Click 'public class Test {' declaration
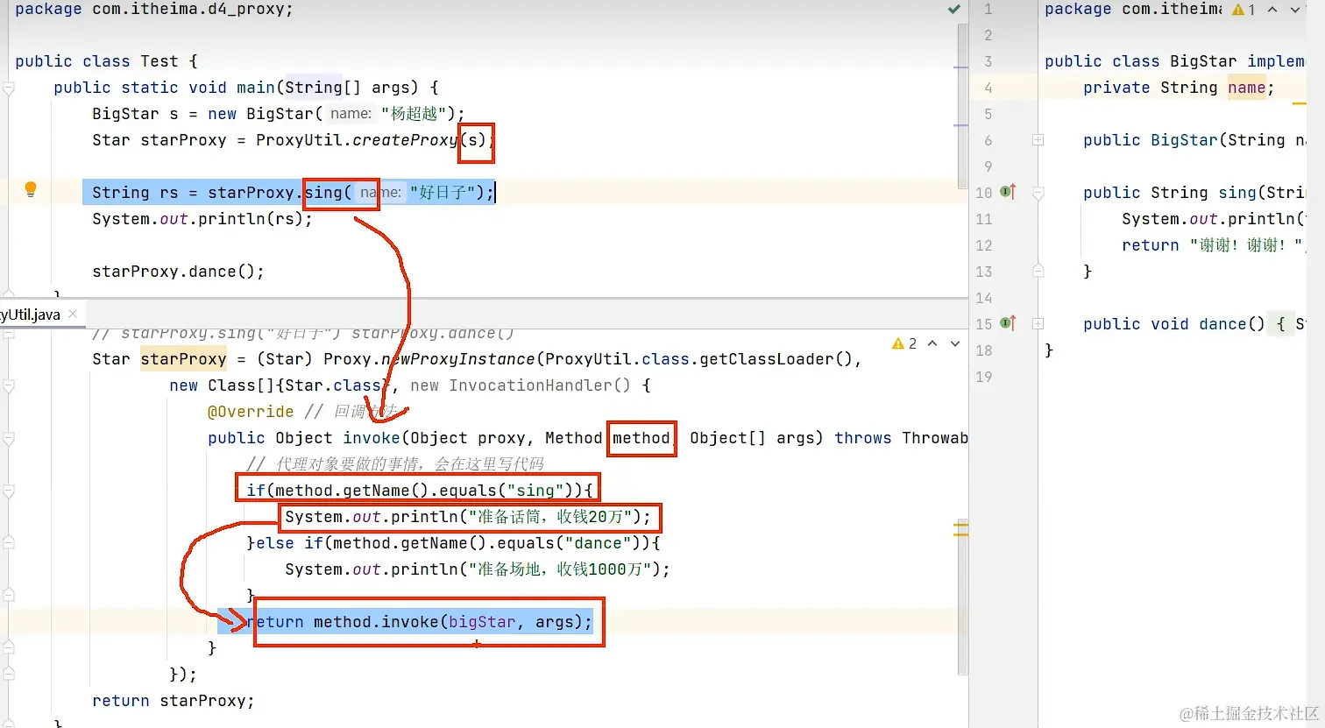Viewport: 1325px width, 728px height. click(106, 61)
